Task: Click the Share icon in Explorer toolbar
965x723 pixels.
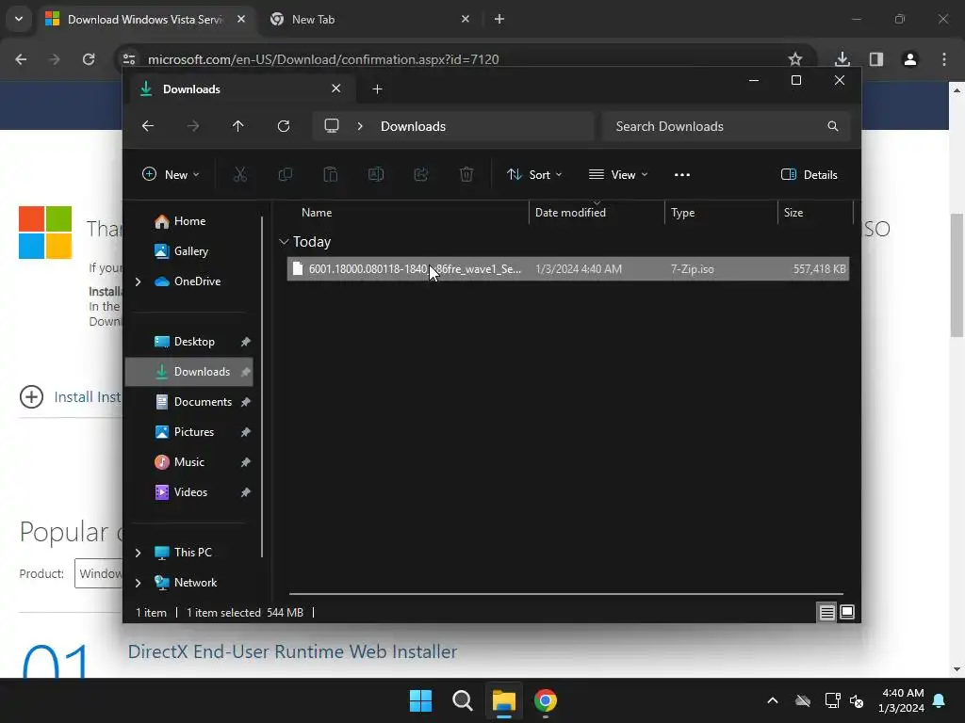Action: (421, 174)
